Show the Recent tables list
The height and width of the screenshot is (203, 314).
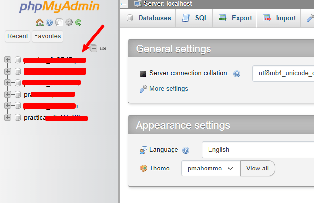tap(18, 36)
